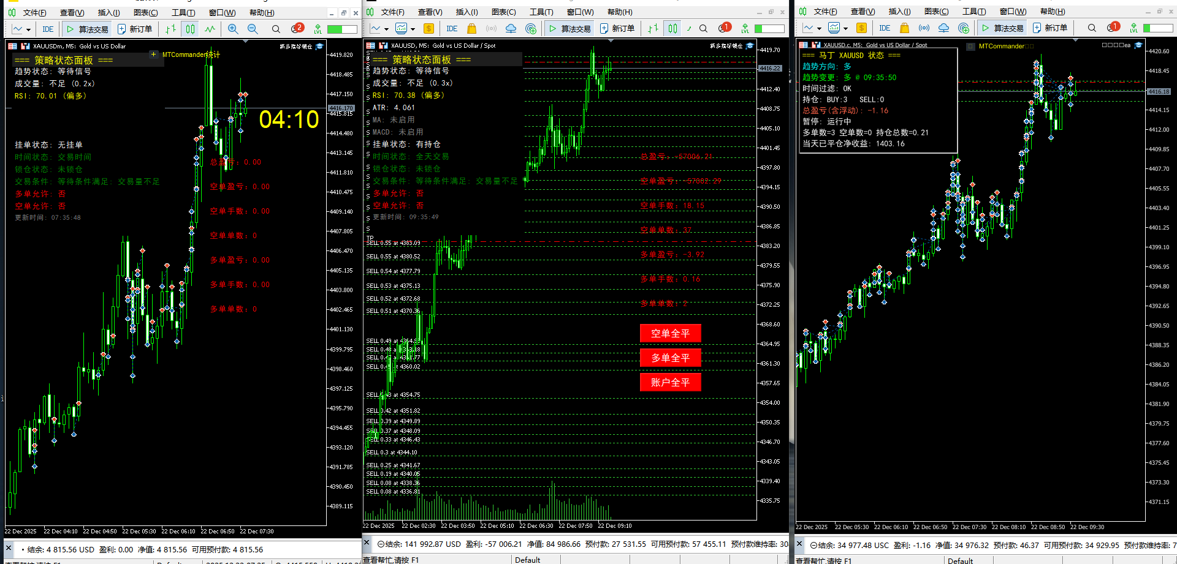This screenshot has width=1177, height=564.
Task: Click the graduation cap icon on XAUUSDm chart
Action: tap(319, 46)
